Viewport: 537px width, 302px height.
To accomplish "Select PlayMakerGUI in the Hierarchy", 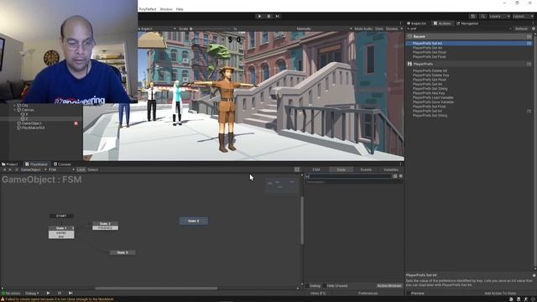I will tap(33, 128).
